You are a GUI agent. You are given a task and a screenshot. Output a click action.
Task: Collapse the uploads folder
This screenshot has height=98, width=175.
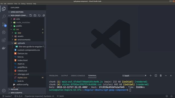(21, 43)
